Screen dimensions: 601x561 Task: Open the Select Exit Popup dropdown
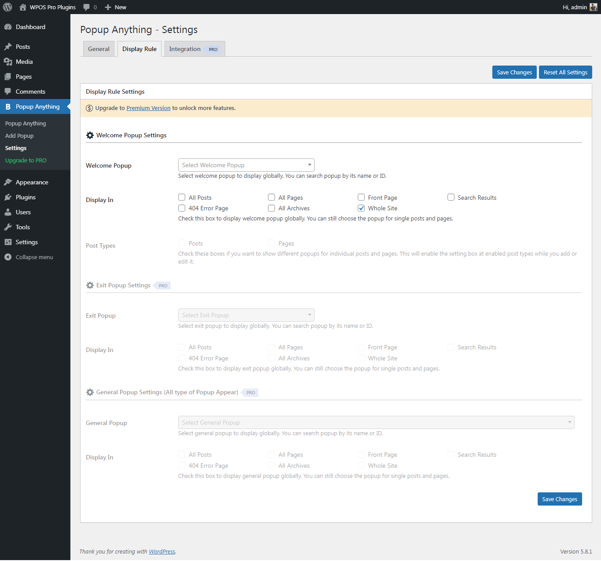pos(246,315)
